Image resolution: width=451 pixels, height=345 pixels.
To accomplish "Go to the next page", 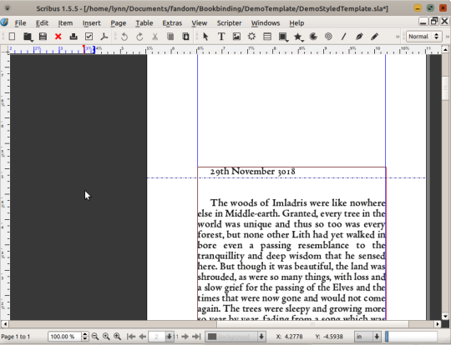I will tap(185, 337).
